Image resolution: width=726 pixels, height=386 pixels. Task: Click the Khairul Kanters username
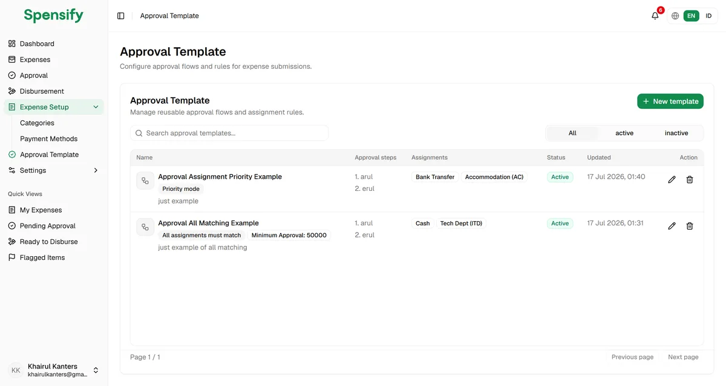53,366
